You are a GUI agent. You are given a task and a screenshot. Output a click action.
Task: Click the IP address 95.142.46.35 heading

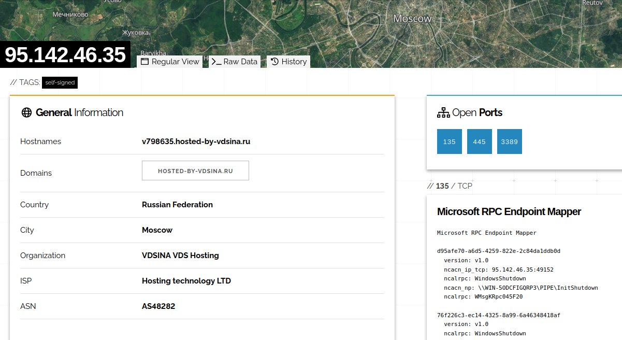(65, 55)
